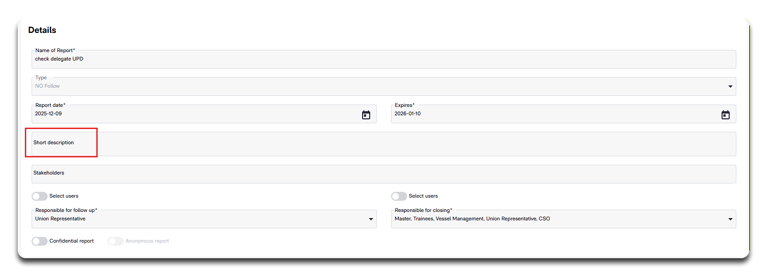Click into the Stakeholders field
The width and height of the screenshot is (767, 276).
383,174
